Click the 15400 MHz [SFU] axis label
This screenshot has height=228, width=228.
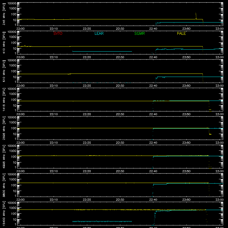(x=4, y=213)
